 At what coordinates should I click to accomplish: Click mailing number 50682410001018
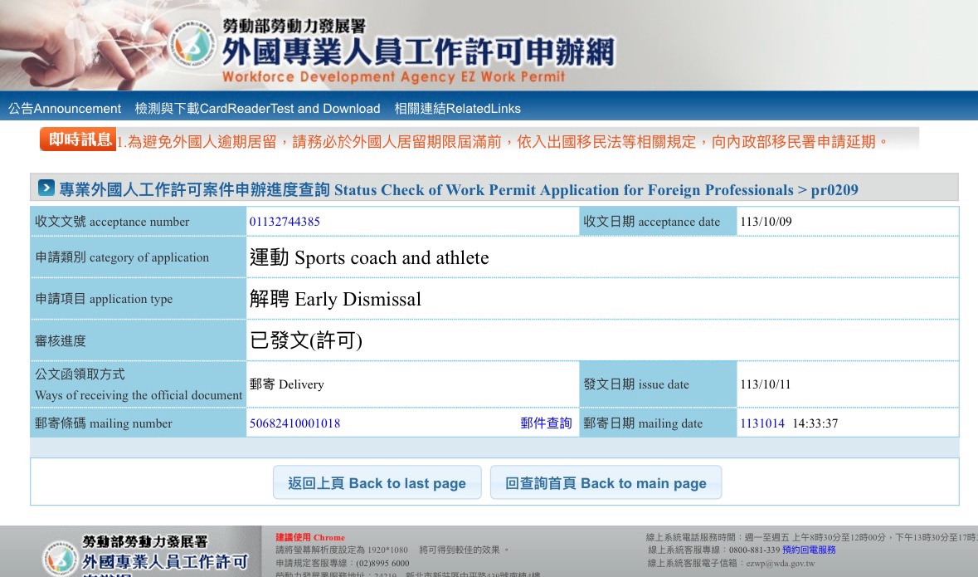click(294, 423)
